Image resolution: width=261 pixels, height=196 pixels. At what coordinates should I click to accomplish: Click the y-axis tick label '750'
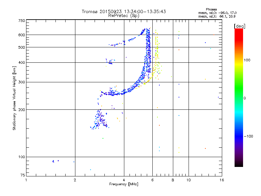coord(22,21)
